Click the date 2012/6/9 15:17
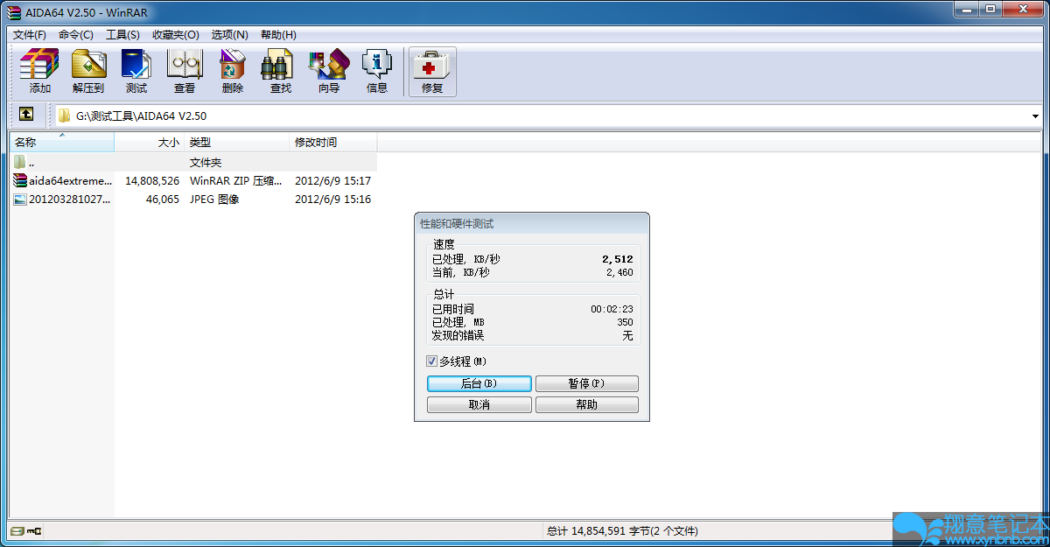1050x547 pixels. [332, 180]
